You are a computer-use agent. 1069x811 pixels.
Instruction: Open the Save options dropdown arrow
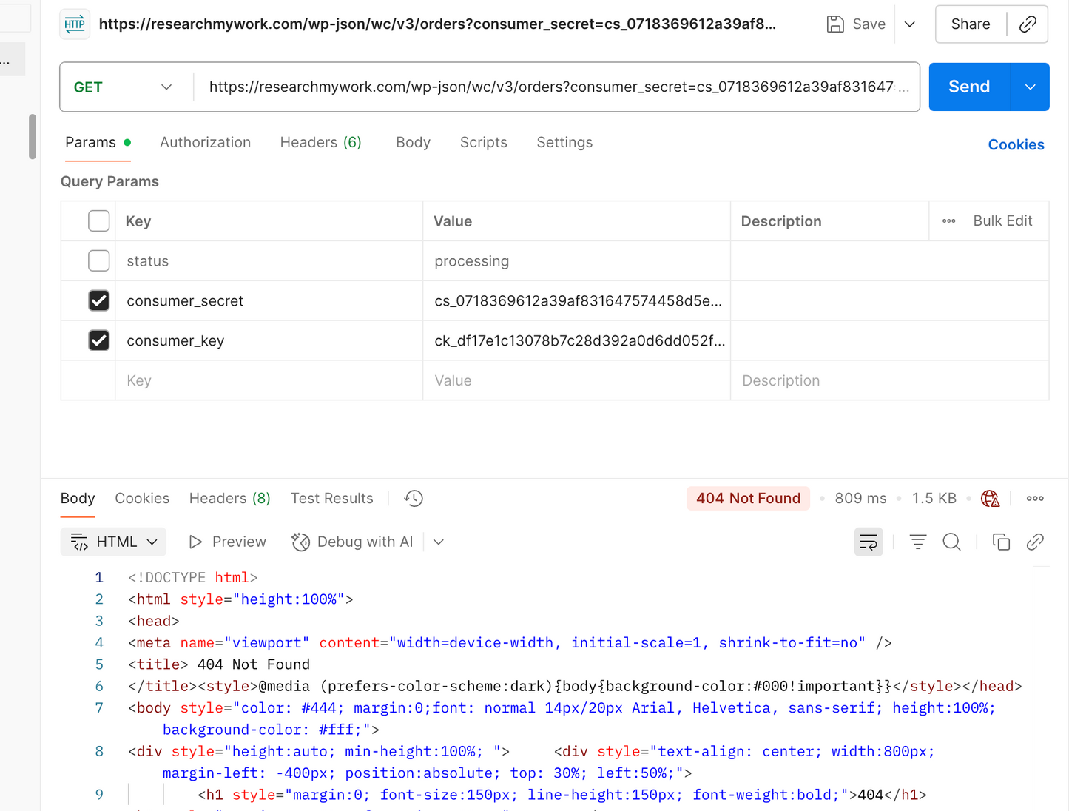[910, 24]
